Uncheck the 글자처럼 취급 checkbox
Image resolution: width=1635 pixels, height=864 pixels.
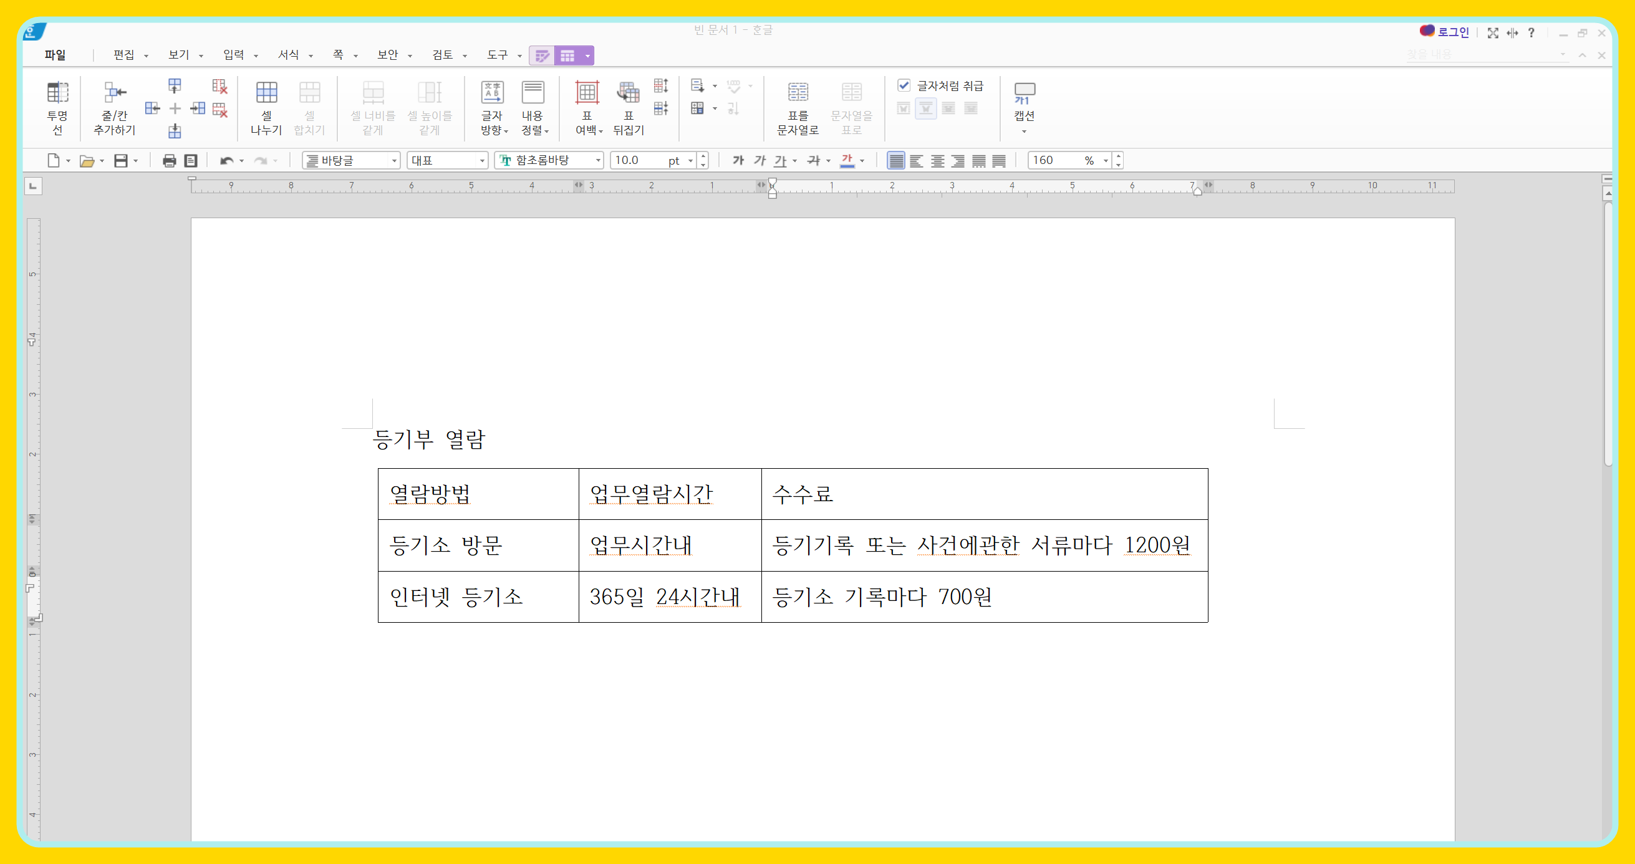point(904,85)
